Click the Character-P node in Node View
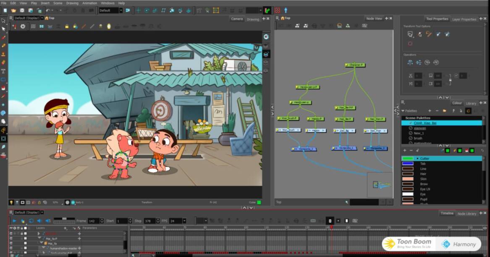Viewport: 490px width, 257px height. pyautogui.click(x=355, y=65)
